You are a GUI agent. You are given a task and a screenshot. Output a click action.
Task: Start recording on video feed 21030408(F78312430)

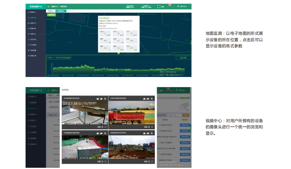[x=101, y=99]
